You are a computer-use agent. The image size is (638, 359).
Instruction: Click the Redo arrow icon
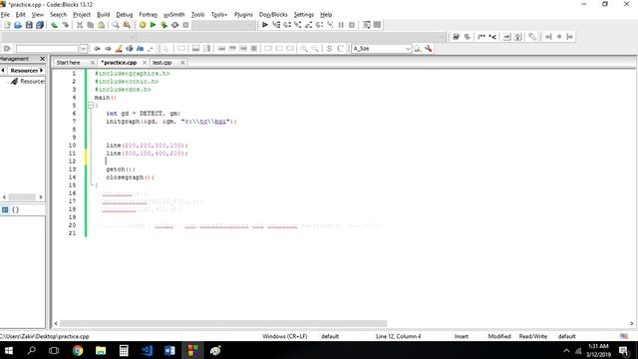[x=65, y=25]
